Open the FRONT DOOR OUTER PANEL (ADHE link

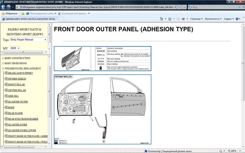(x=28, y=136)
